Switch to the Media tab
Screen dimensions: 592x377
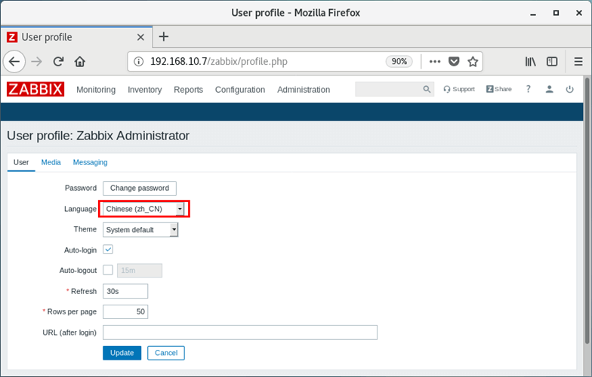coord(51,162)
